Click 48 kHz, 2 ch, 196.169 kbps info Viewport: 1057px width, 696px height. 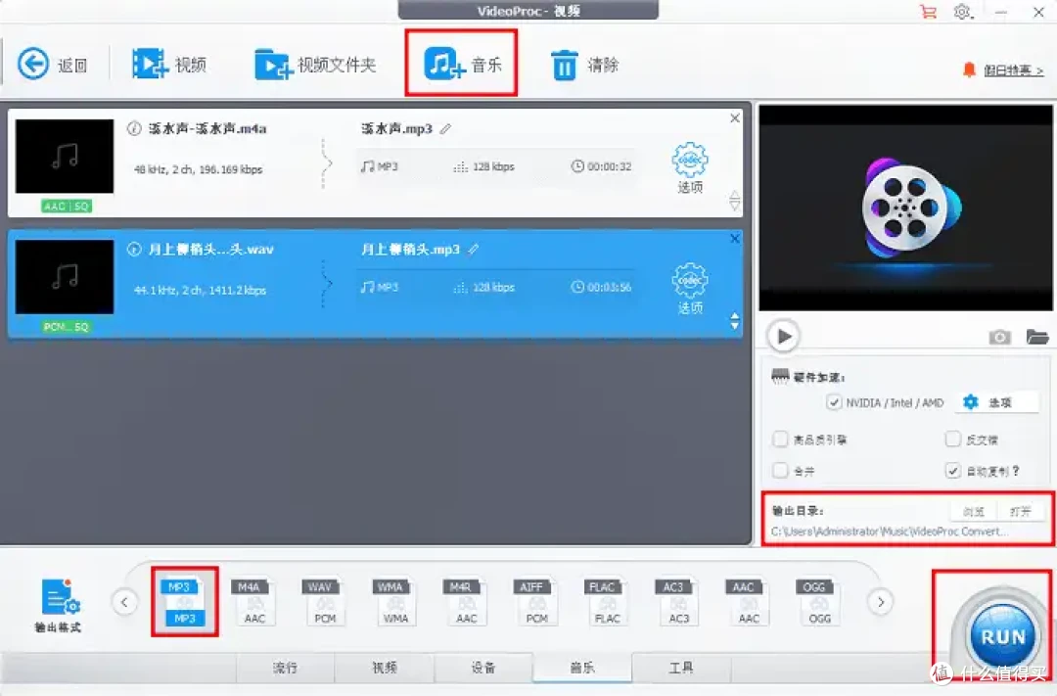(198, 169)
